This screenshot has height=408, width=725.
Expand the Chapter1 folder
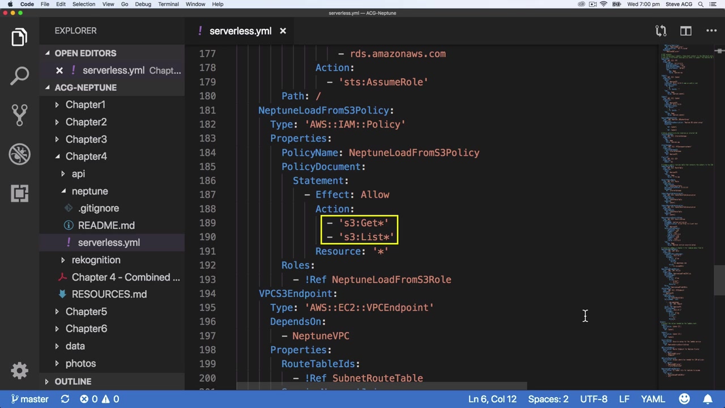[x=86, y=105]
